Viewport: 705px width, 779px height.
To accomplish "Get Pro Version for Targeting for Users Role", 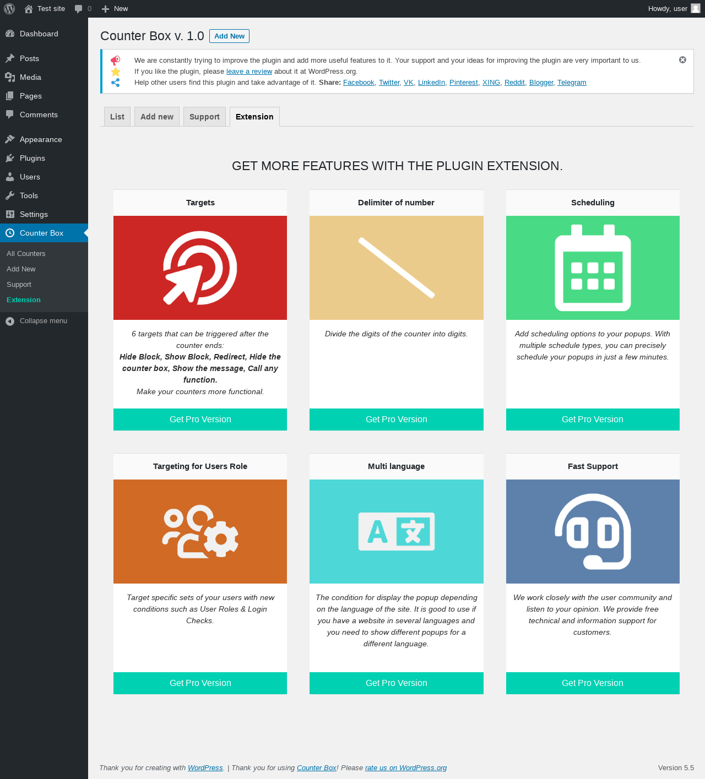I will 200,683.
